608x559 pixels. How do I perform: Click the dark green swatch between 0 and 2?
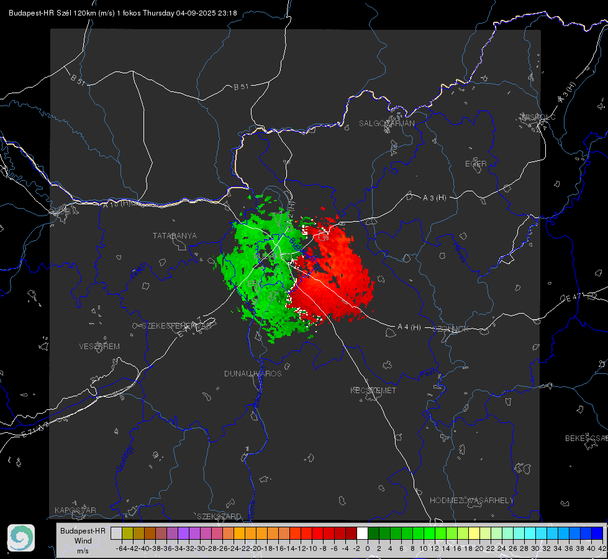373,533
